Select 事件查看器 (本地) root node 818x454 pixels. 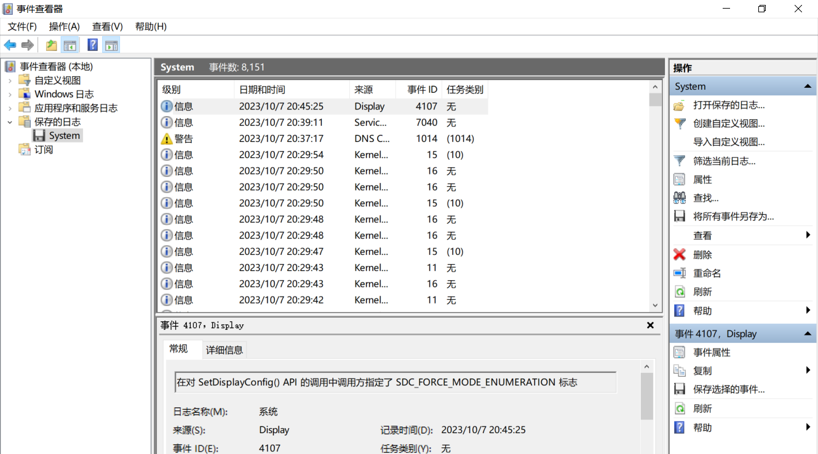[56, 66]
